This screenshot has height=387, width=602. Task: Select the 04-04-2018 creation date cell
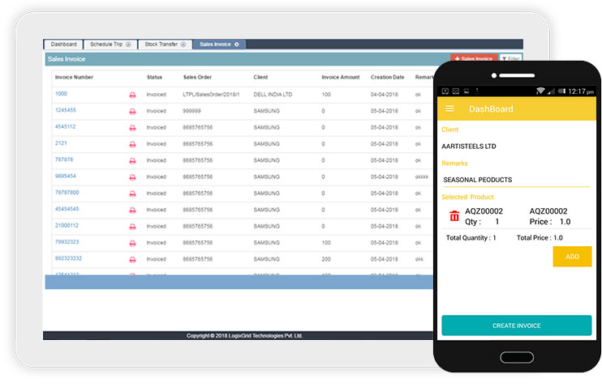(384, 94)
